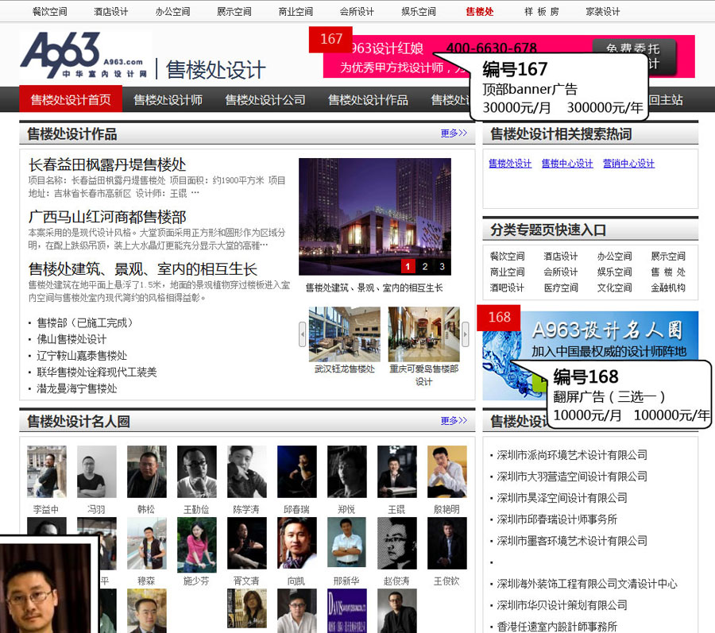
Task: Open designer photo of 赵俊涛
Action: point(397,543)
